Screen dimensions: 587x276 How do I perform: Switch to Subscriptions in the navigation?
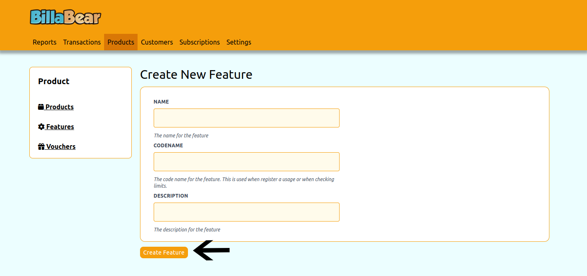tap(200, 42)
